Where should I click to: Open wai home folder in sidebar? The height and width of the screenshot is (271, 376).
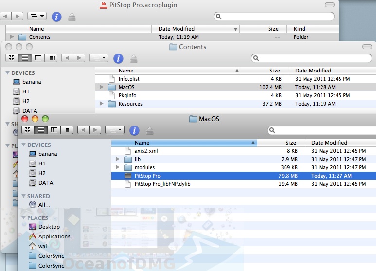pyautogui.click(x=38, y=246)
